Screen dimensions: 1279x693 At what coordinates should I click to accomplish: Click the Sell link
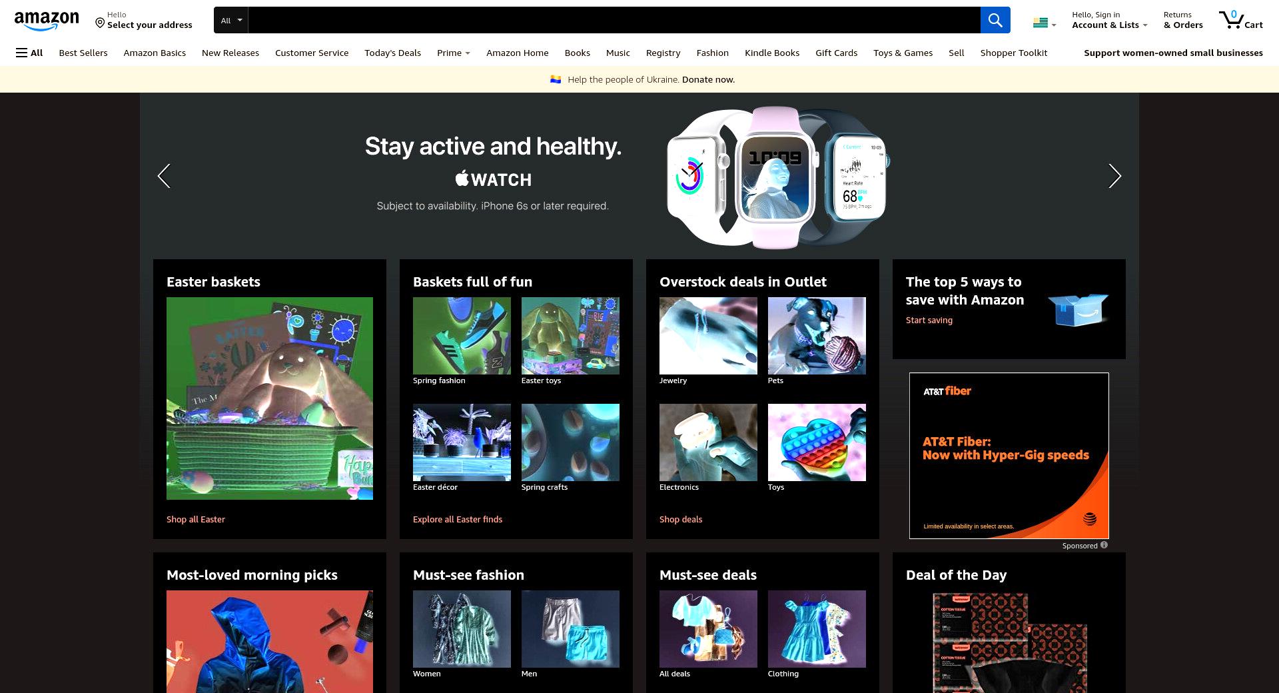[x=956, y=53]
